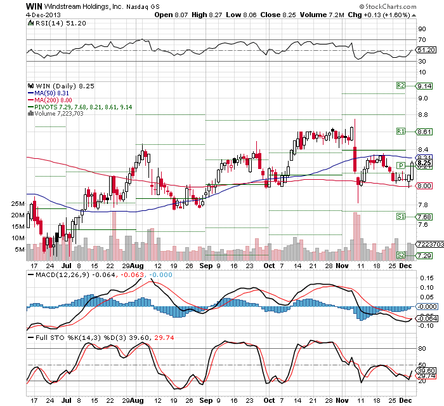The height and width of the screenshot is (406, 444).
Task: Click the 5M volume axis label
Action: (x=20, y=250)
